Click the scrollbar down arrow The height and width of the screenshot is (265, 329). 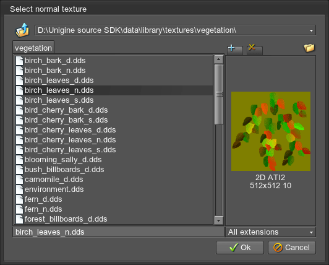pyautogui.click(x=219, y=220)
